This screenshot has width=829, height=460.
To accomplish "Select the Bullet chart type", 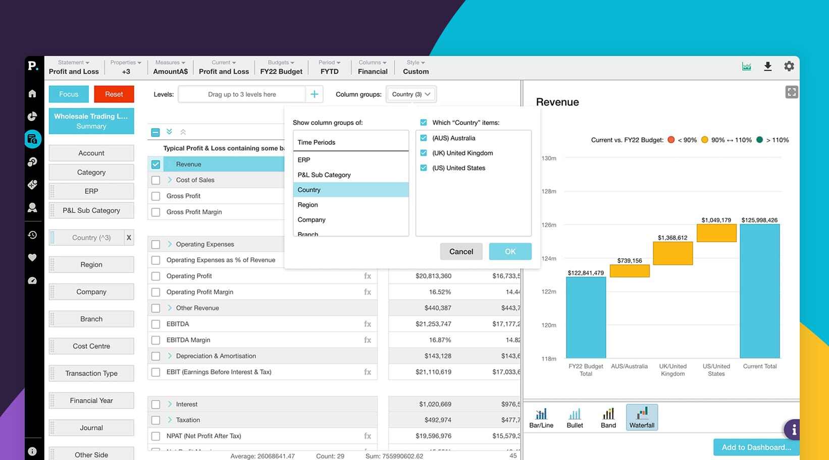I will (575, 418).
